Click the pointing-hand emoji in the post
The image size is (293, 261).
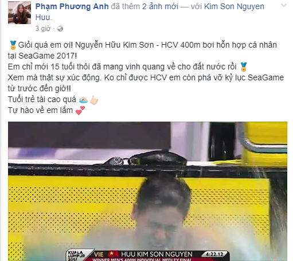coord(94,100)
